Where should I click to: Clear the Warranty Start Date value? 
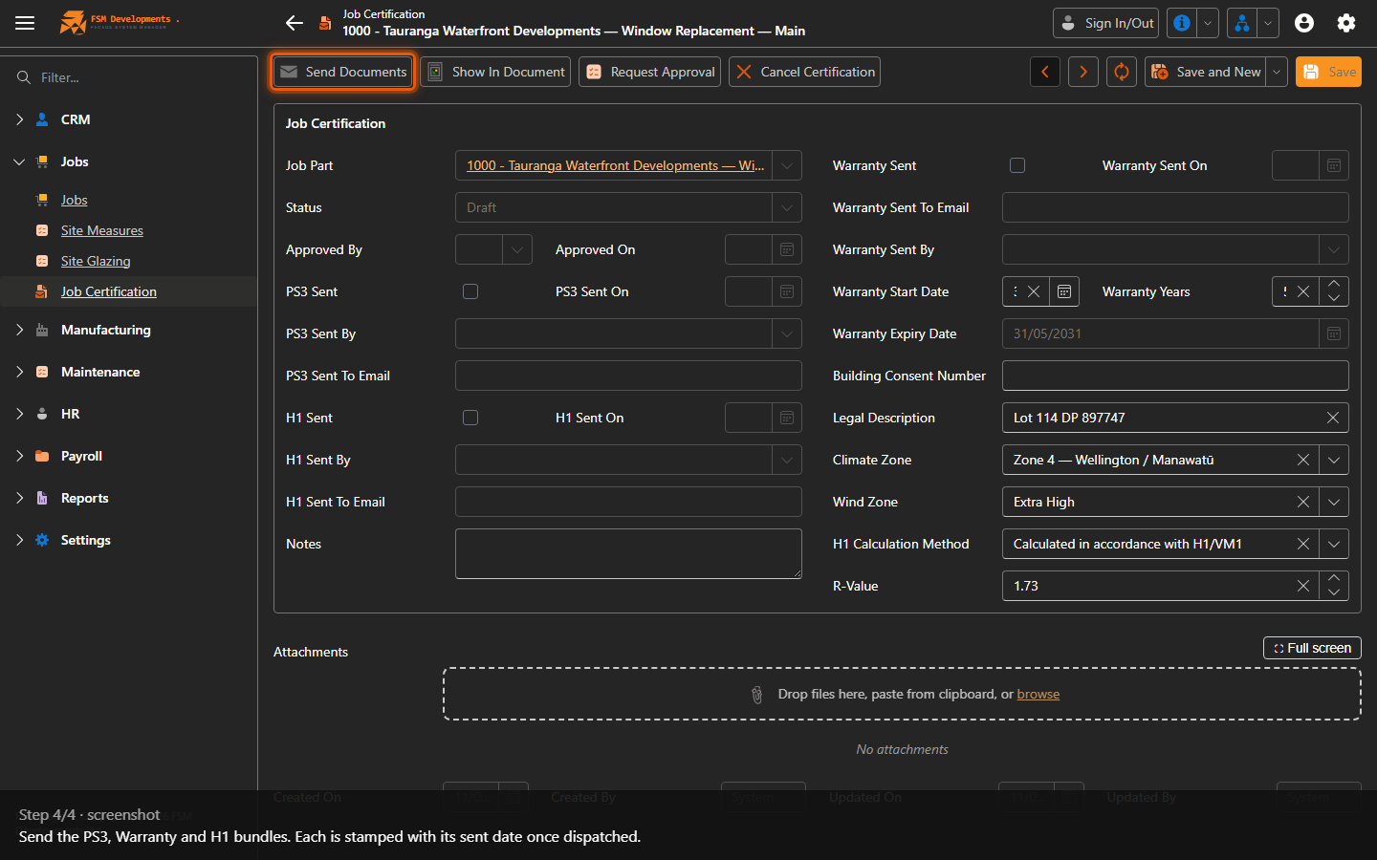pyautogui.click(x=1034, y=291)
